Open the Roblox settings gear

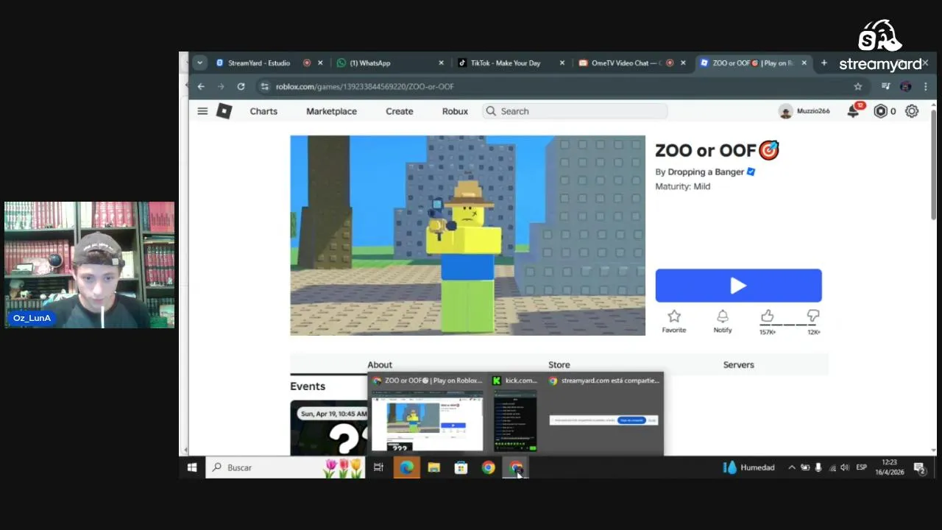(912, 111)
